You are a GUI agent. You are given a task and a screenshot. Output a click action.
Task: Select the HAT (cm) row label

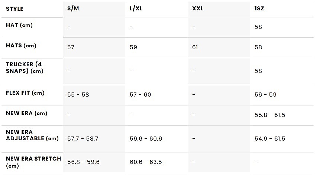pyautogui.click(x=19, y=25)
